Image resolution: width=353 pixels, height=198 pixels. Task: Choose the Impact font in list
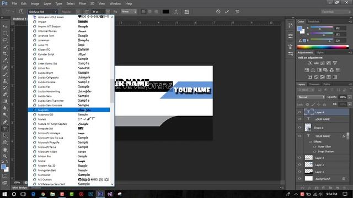(x=69, y=22)
